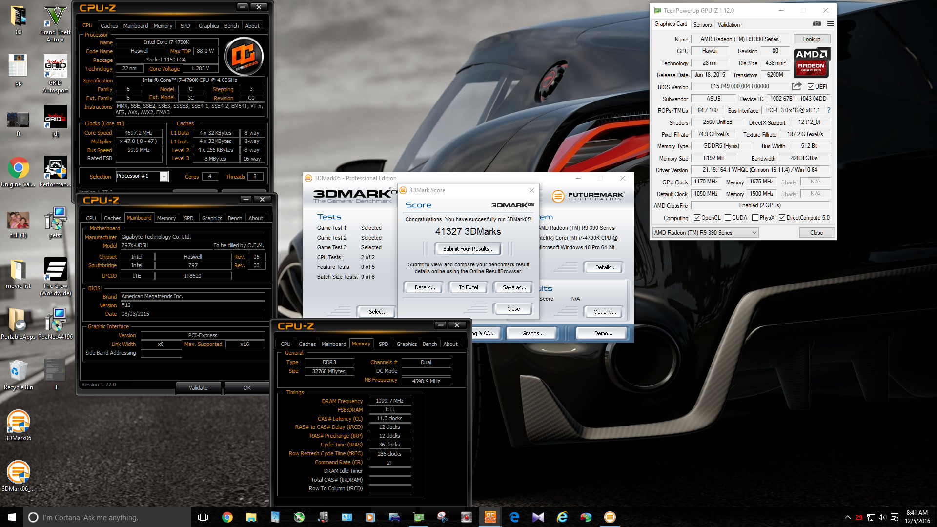Click the Driver Version field in GPU-Z

point(759,170)
